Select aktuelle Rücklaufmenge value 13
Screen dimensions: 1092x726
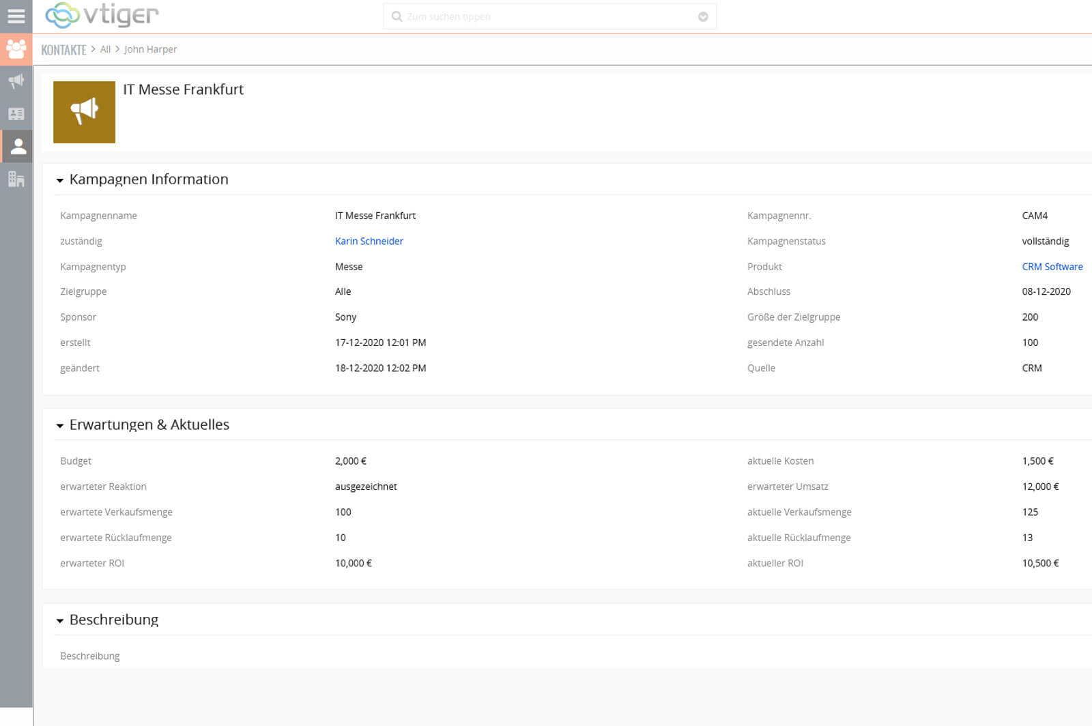[x=1027, y=538]
